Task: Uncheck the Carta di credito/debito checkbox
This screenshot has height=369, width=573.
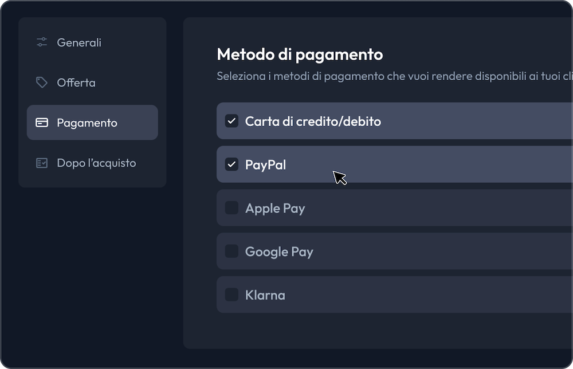Action: point(231,121)
